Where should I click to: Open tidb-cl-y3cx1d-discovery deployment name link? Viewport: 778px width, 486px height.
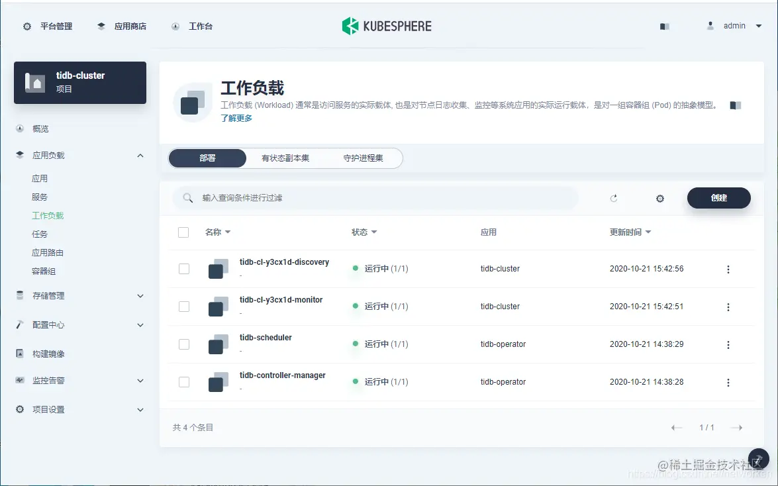click(284, 262)
